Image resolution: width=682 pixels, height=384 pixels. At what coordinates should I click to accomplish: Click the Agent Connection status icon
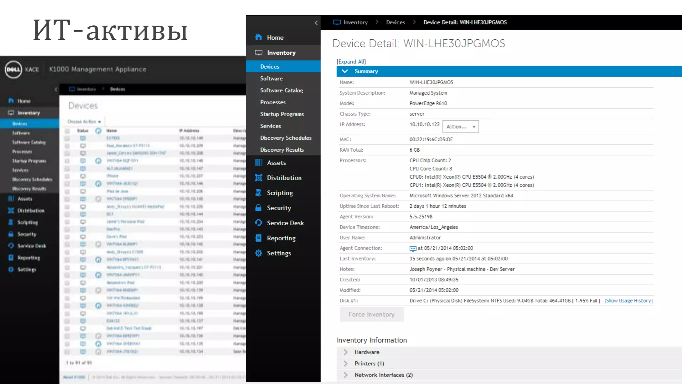coord(413,248)
